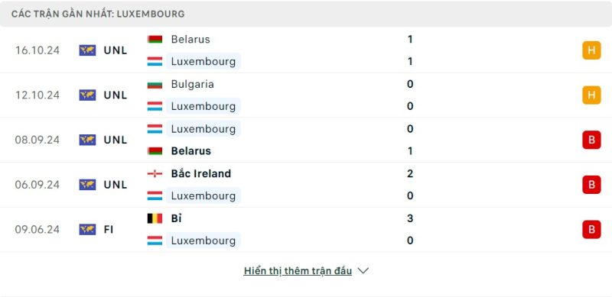Click the 'Các trận gần nhất: Luxembourg' header
Screen dimensions: 612x297
coord(98,14)
